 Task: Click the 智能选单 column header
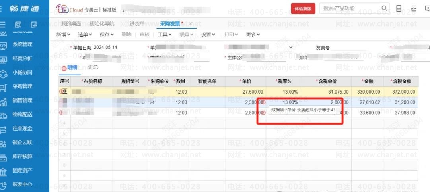(x=207, y=81)
